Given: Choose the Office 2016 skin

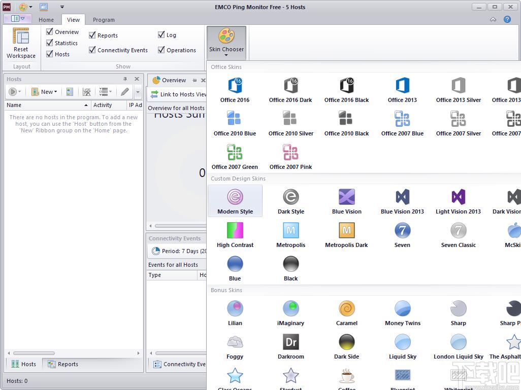Looking at the screenshot, I should (235, 90).
